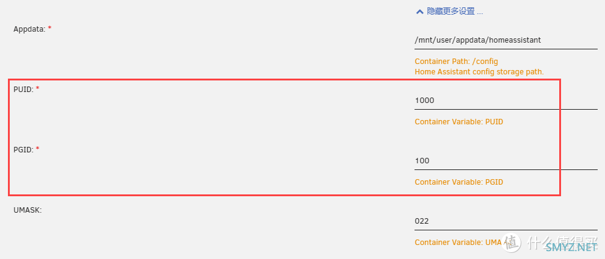Screen dimensions: 605x259
Task: Click the red asterisk next to Appdata
Action: click(x=49, y=29)
